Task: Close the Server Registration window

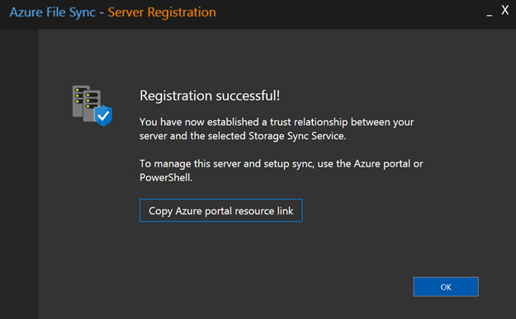Action: tap(504, 10)
